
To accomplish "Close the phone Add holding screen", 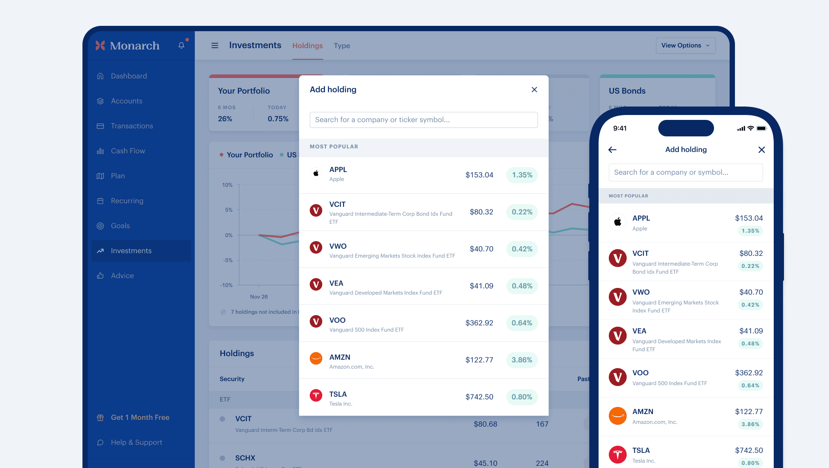I will (x=762, y=150).
